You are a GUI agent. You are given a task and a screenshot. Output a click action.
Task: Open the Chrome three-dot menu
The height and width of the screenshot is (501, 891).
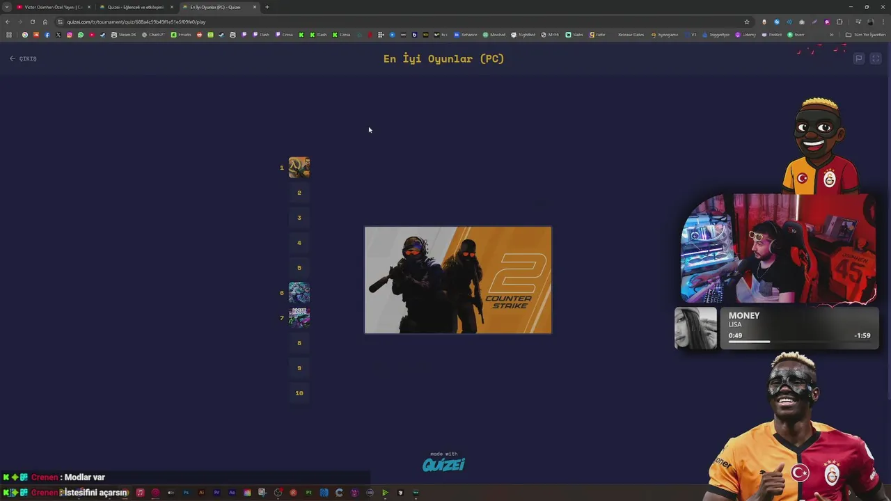click(883, 22)
